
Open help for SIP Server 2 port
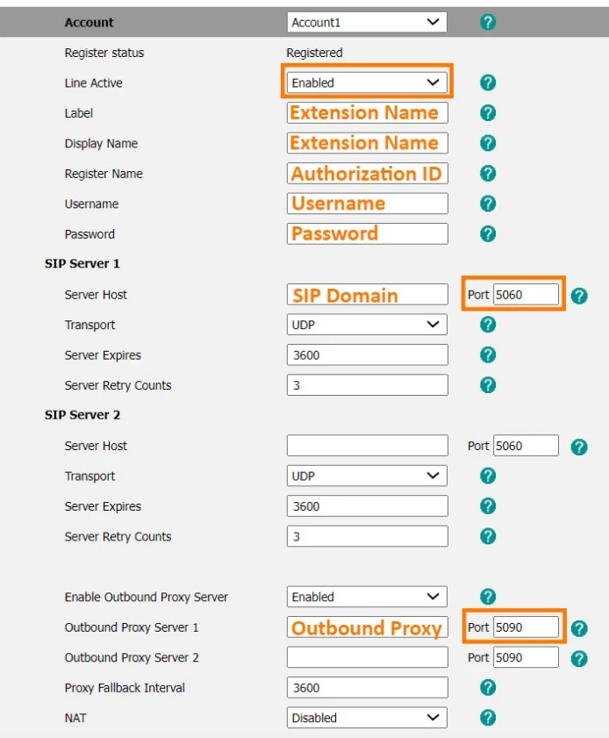pos(579,447)
